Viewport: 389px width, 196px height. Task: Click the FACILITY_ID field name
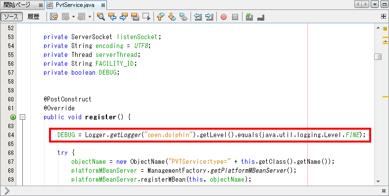[x=115, y=63]
